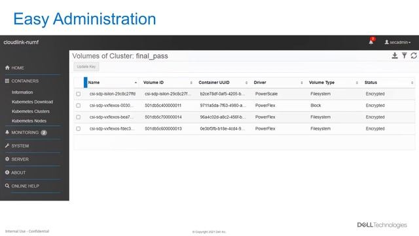419x236 pixels.
Task: Click the secadmin user icon
Action: coord(386,42)
